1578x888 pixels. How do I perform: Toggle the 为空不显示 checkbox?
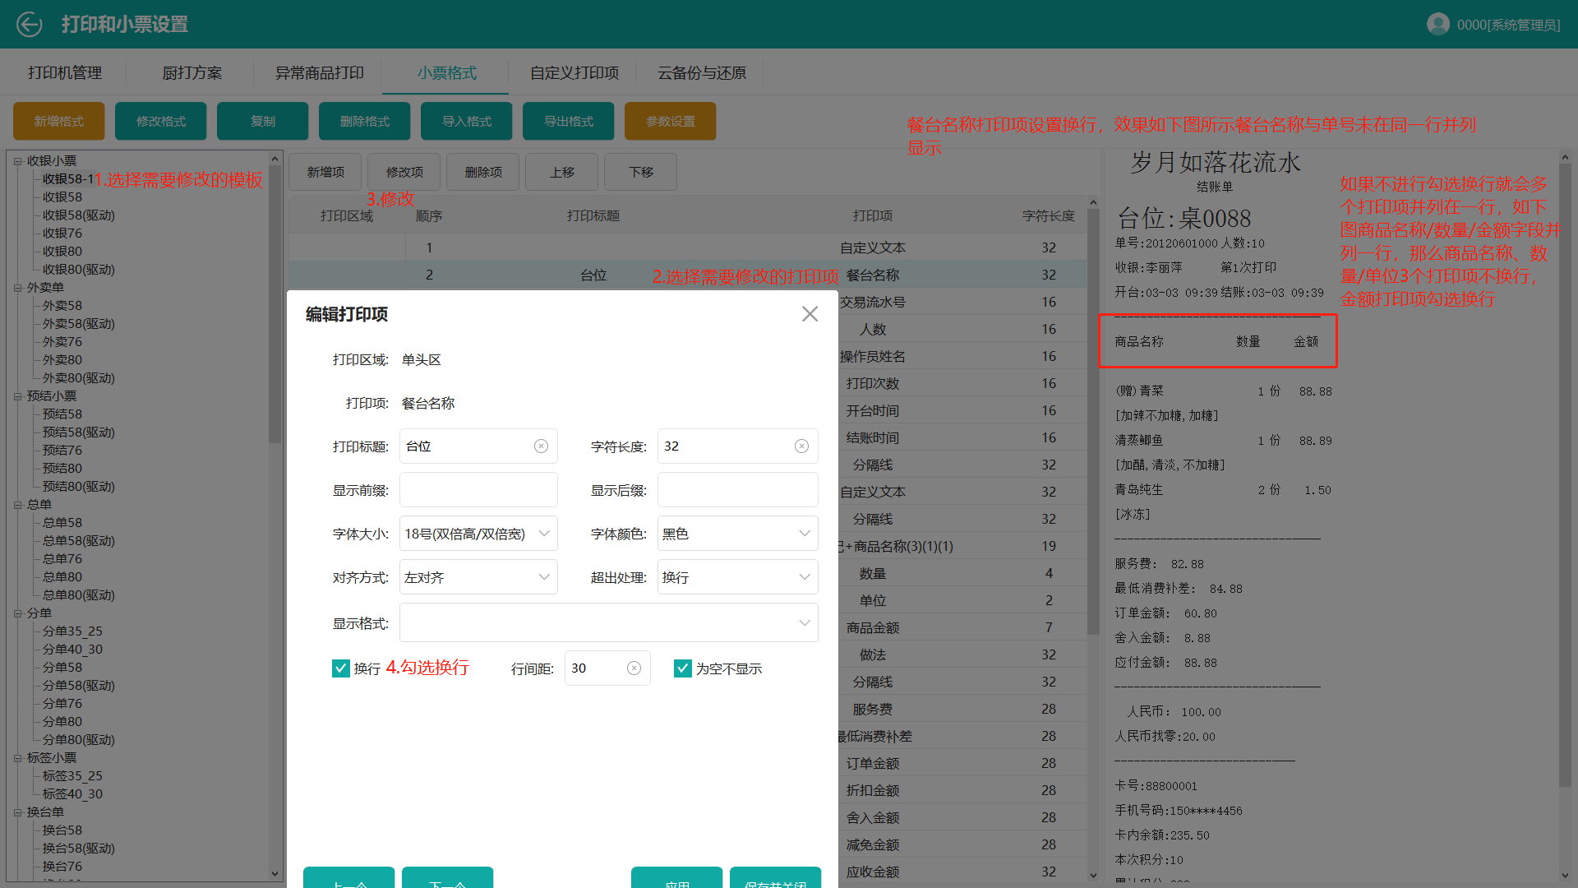(x=682, y=668)
